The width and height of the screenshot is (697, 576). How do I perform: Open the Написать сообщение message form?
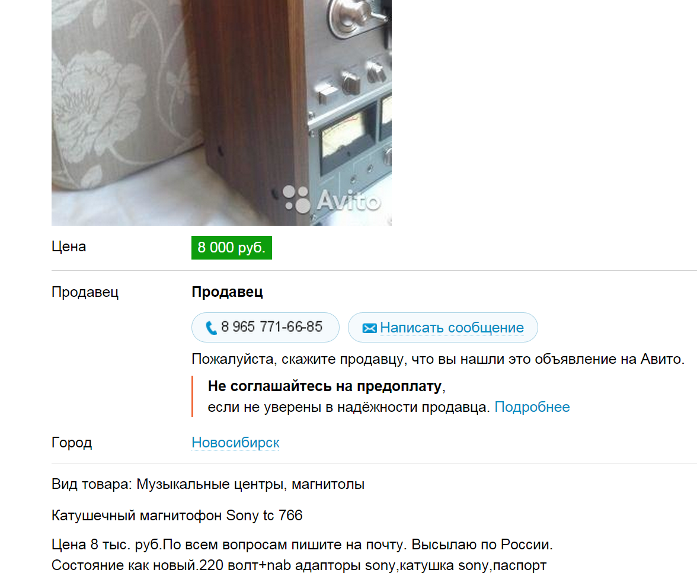coord(443,328)
